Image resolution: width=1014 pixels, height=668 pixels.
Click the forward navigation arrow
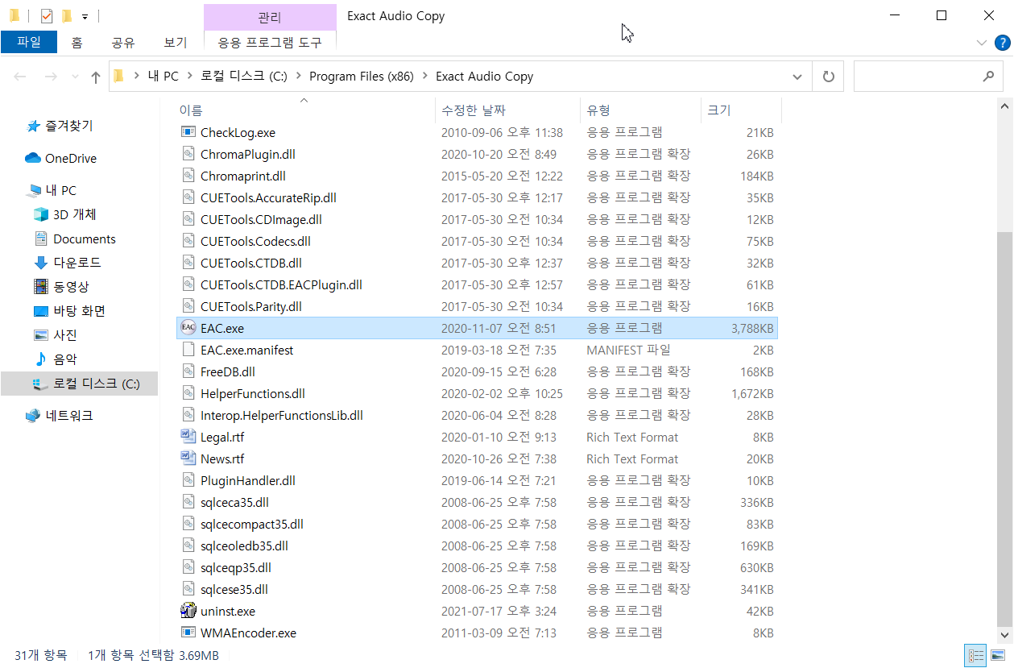(x=50, y=77)
